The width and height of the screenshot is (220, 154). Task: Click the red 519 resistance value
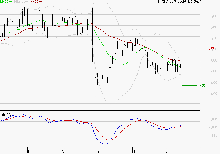(211, 48)
